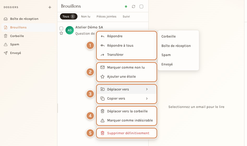
Task: Switch to the Tous filter tab
Action: (69, 16)
